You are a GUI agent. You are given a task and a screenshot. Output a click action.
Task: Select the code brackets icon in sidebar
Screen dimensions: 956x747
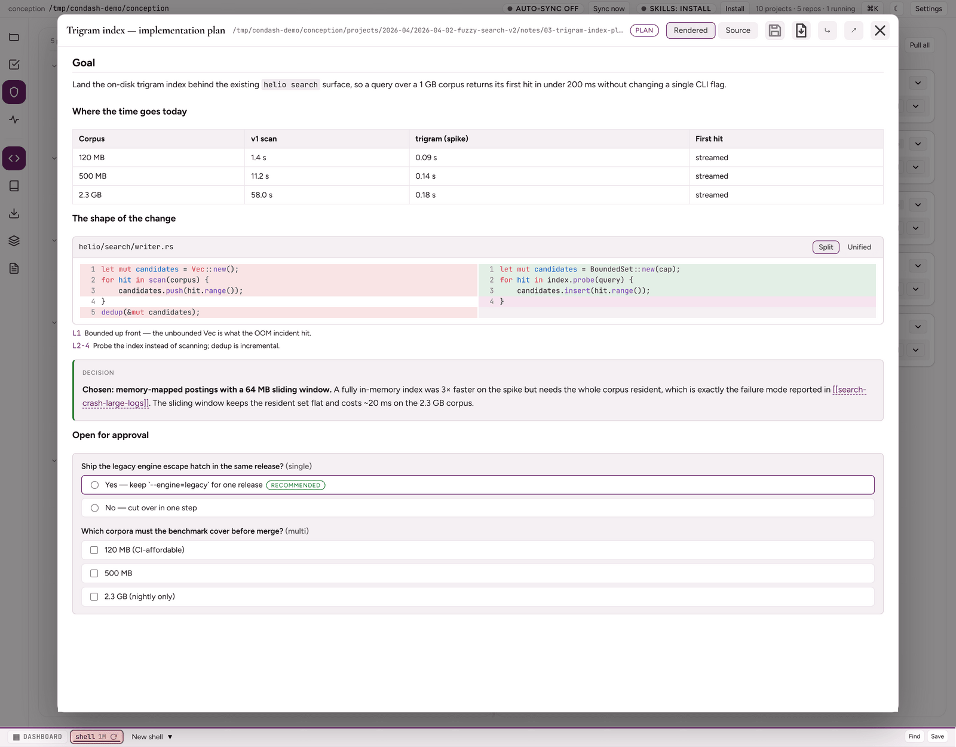(14, 158)
